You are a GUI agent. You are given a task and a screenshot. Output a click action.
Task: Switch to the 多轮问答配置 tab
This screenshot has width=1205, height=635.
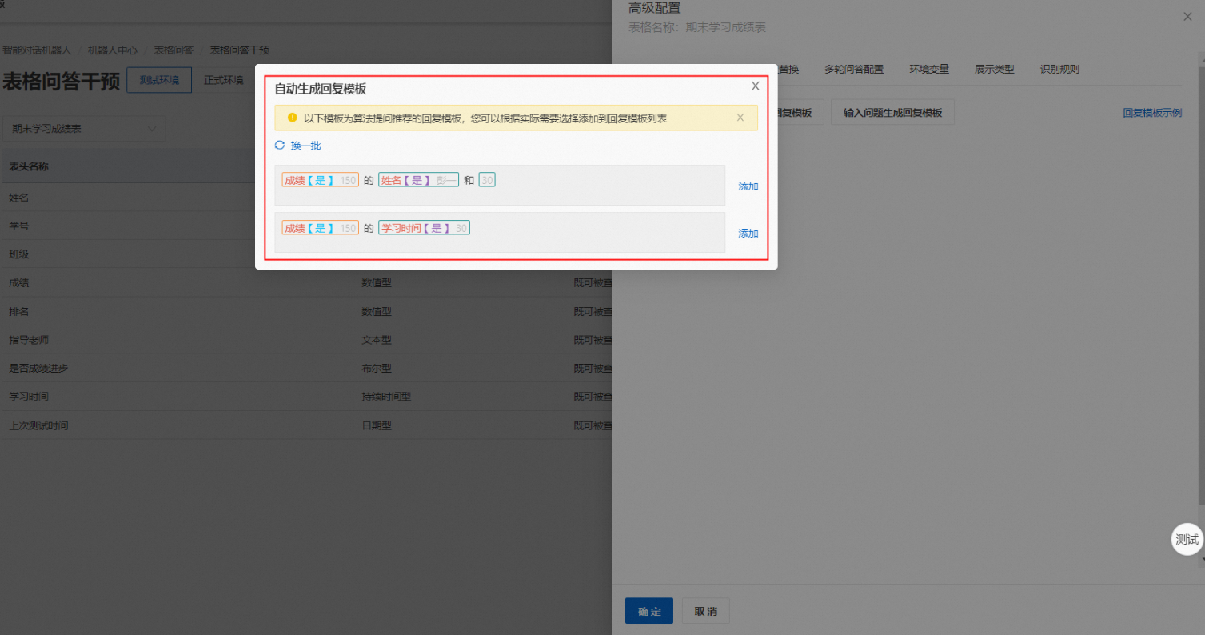coord(854,70)
